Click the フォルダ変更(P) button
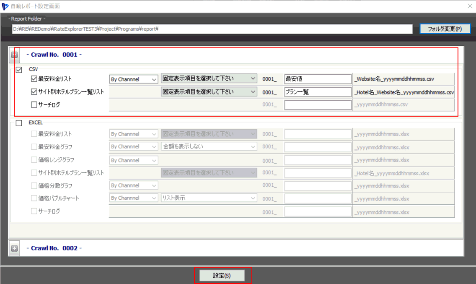This screenshot has height=284, width=476. (x=445, y=29)
